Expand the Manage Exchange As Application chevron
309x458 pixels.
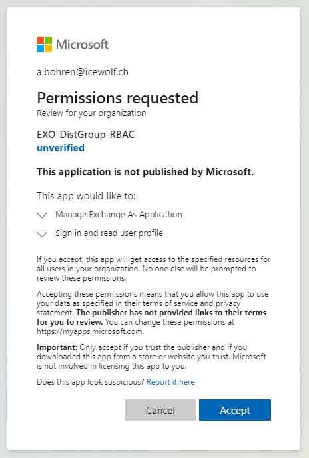[x=43, y=215]
